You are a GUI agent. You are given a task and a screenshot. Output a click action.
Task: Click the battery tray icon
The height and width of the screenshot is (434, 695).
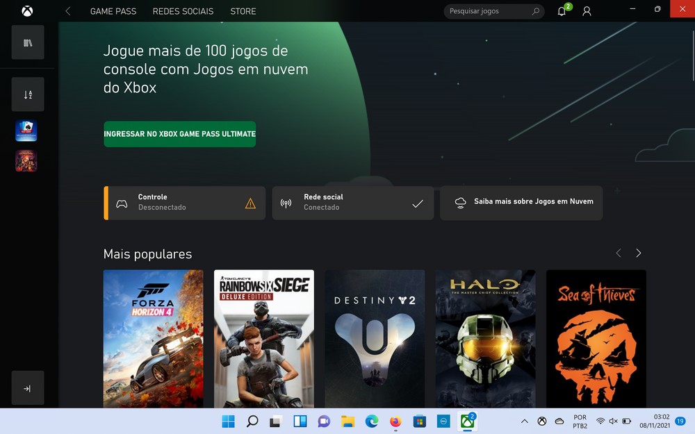pyautogui.click(x=626, y=422)
